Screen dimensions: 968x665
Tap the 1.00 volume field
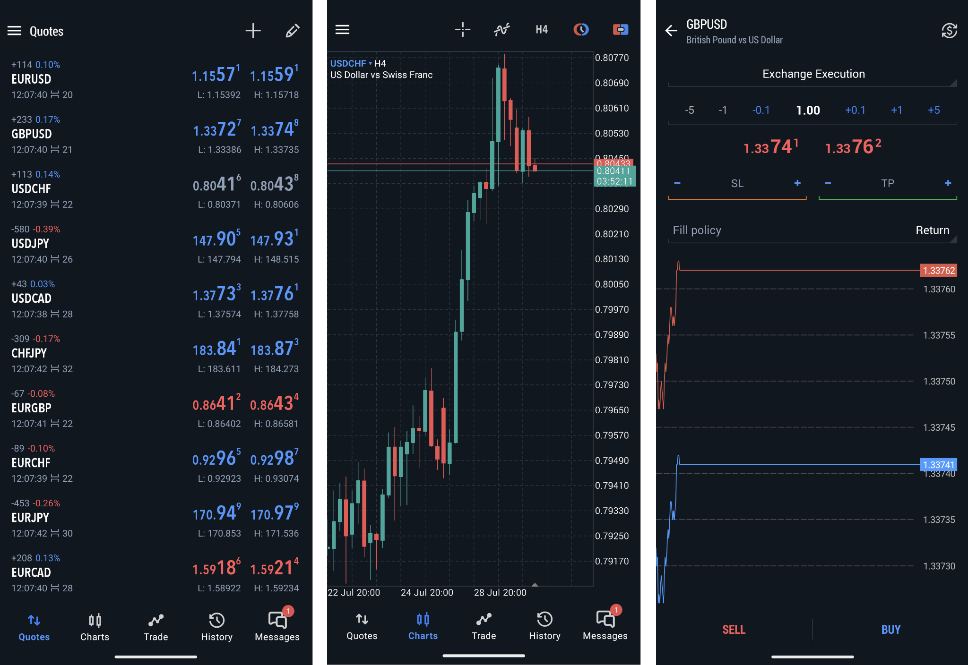point(808,111)
